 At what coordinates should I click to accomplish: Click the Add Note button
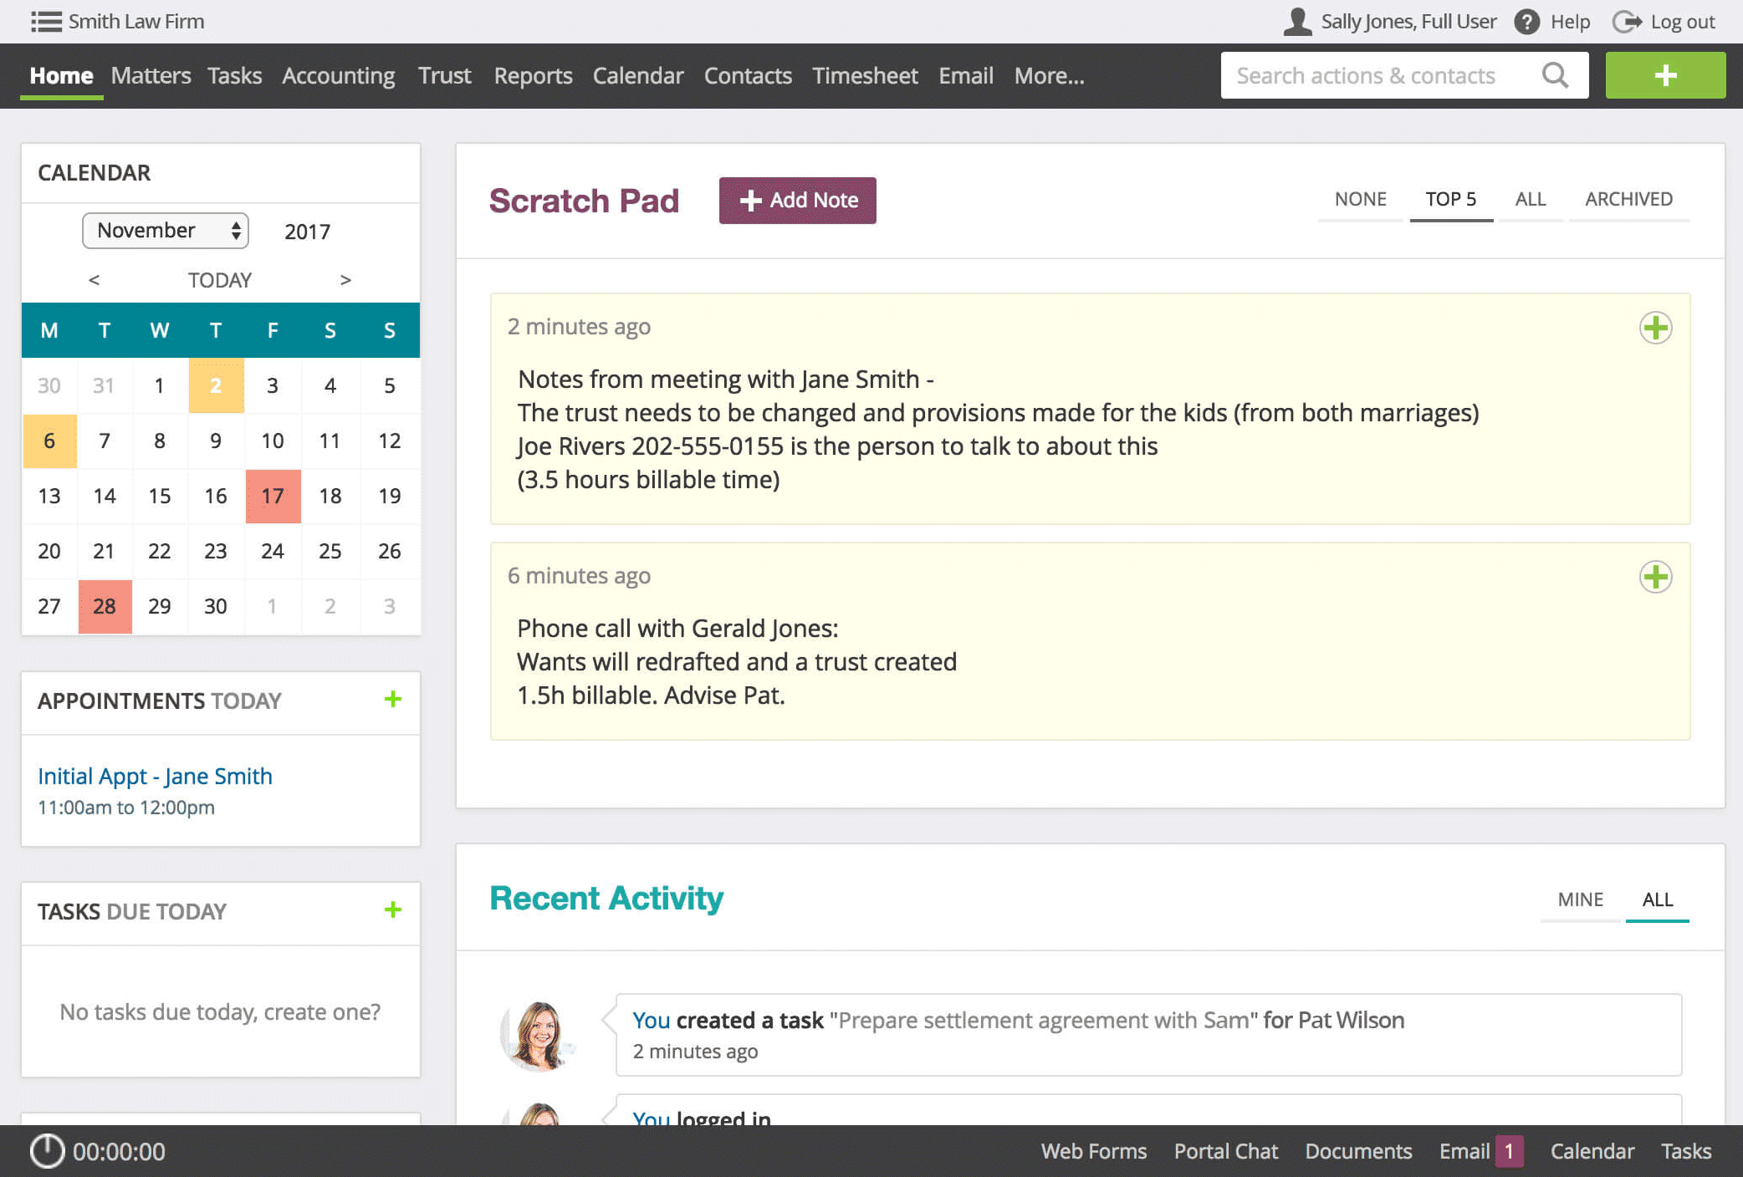(x=797, y=201)
